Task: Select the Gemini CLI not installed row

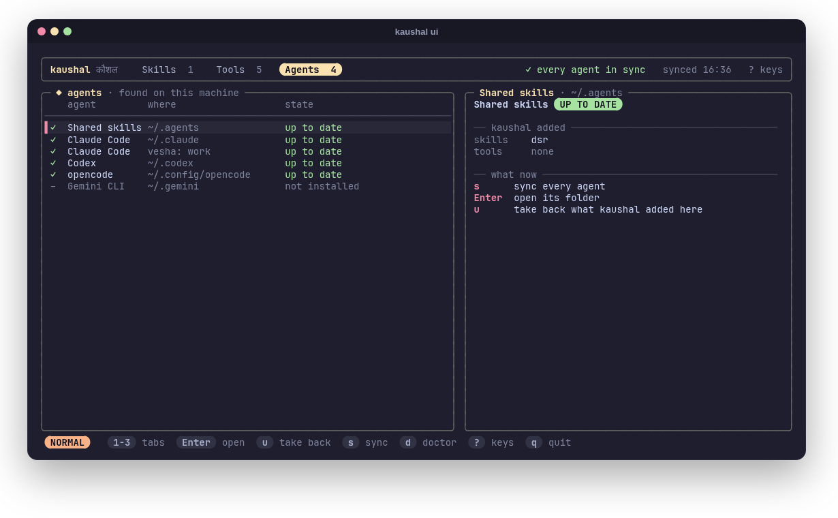Action: (248, 186)
